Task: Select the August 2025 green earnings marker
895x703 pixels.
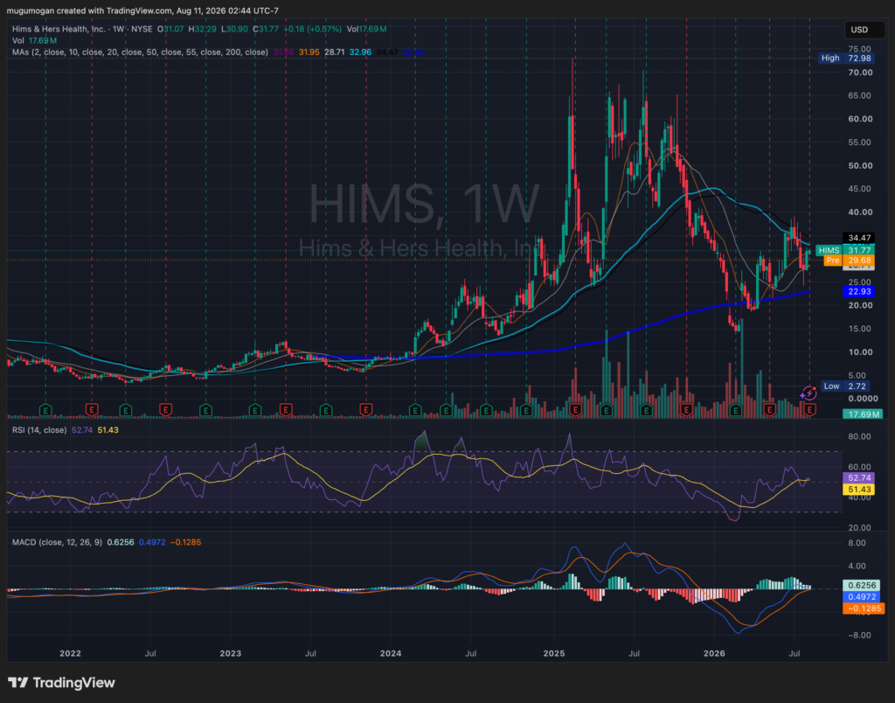Action: click(x=646, y=409)
